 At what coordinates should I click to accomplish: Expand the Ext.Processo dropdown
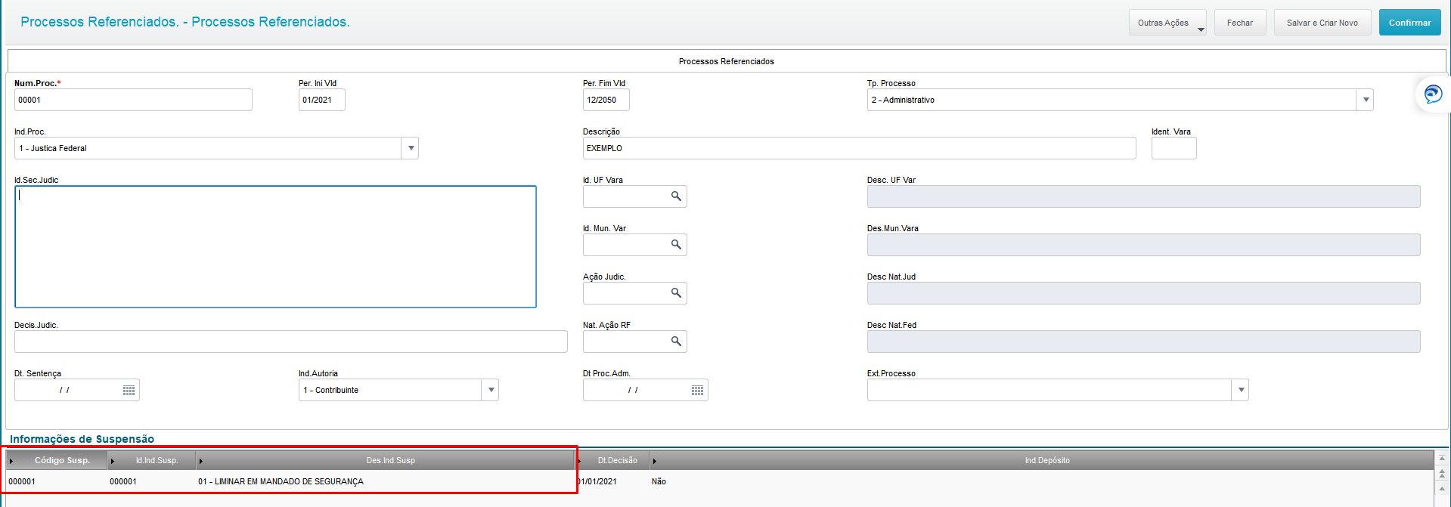tap(1241, 390)
